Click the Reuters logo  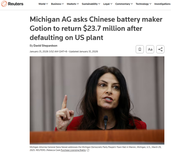tap(12, 4)
